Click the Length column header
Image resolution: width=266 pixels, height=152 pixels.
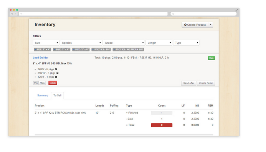pyautogui.click(x=99, y=106)
